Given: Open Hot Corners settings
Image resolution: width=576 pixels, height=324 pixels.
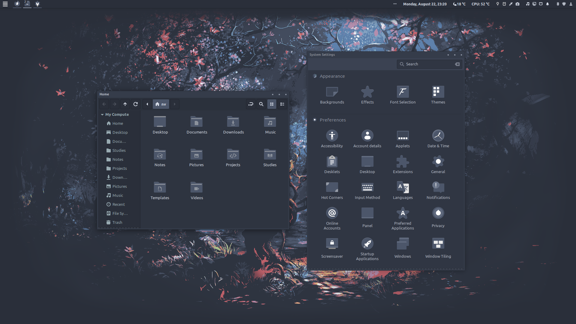Looking at the screenshot, I should pos(332,187).
